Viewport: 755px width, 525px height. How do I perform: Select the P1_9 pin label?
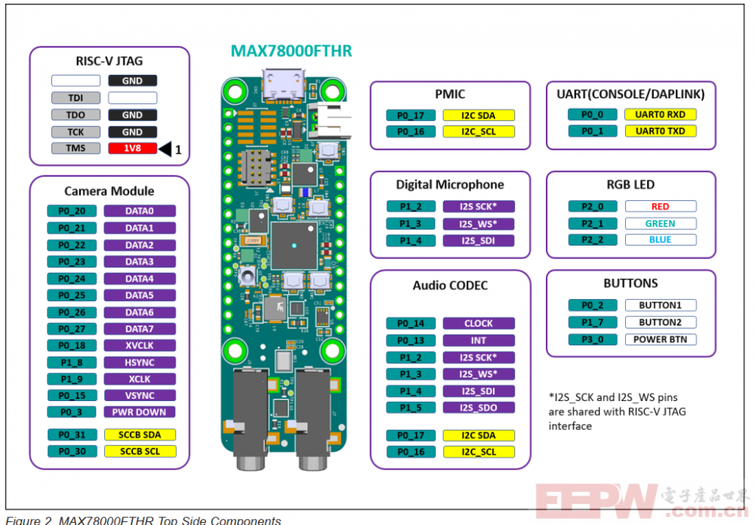coord(72,379)
